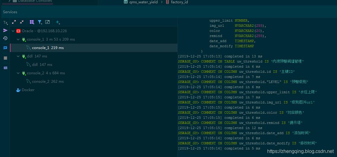Click the uw_threshold.date_modify comment line

(x=247, y=143)
